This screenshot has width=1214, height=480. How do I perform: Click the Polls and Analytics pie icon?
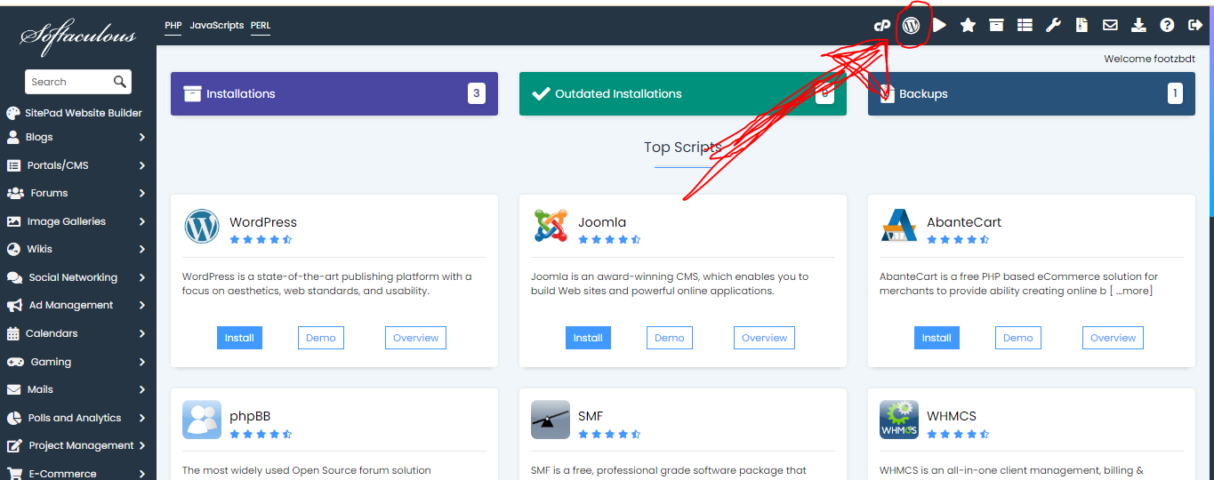click(x=13, y=418)
